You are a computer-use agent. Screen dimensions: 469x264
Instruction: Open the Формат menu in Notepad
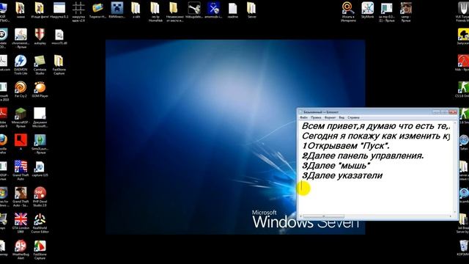pos(330,117)
